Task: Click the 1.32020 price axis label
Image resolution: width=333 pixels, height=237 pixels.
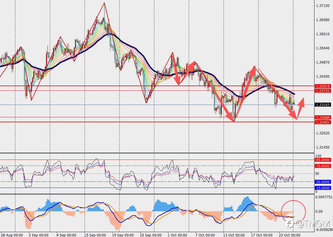Action: [x=323, y=133]
